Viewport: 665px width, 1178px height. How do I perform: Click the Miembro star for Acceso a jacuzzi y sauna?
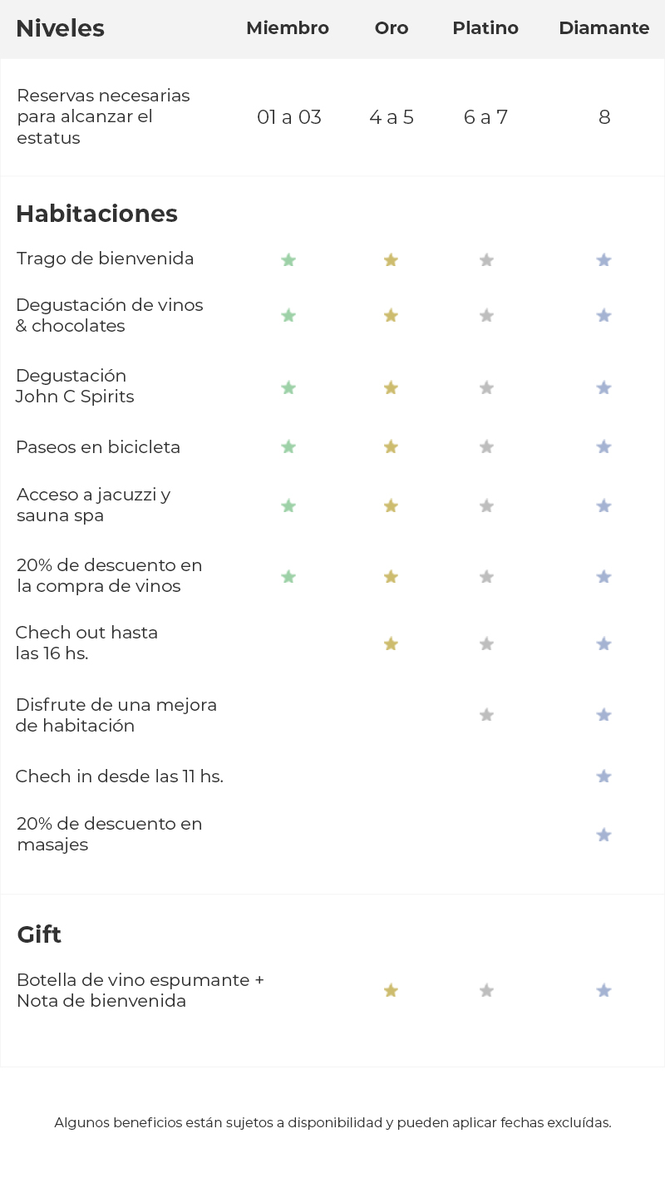(288, 506)
